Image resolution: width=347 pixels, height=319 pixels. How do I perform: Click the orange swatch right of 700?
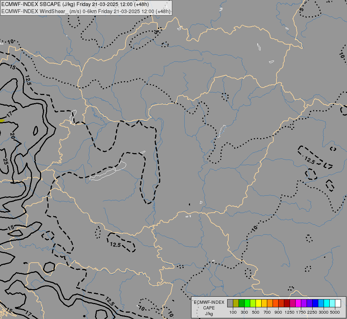point(270,303)
